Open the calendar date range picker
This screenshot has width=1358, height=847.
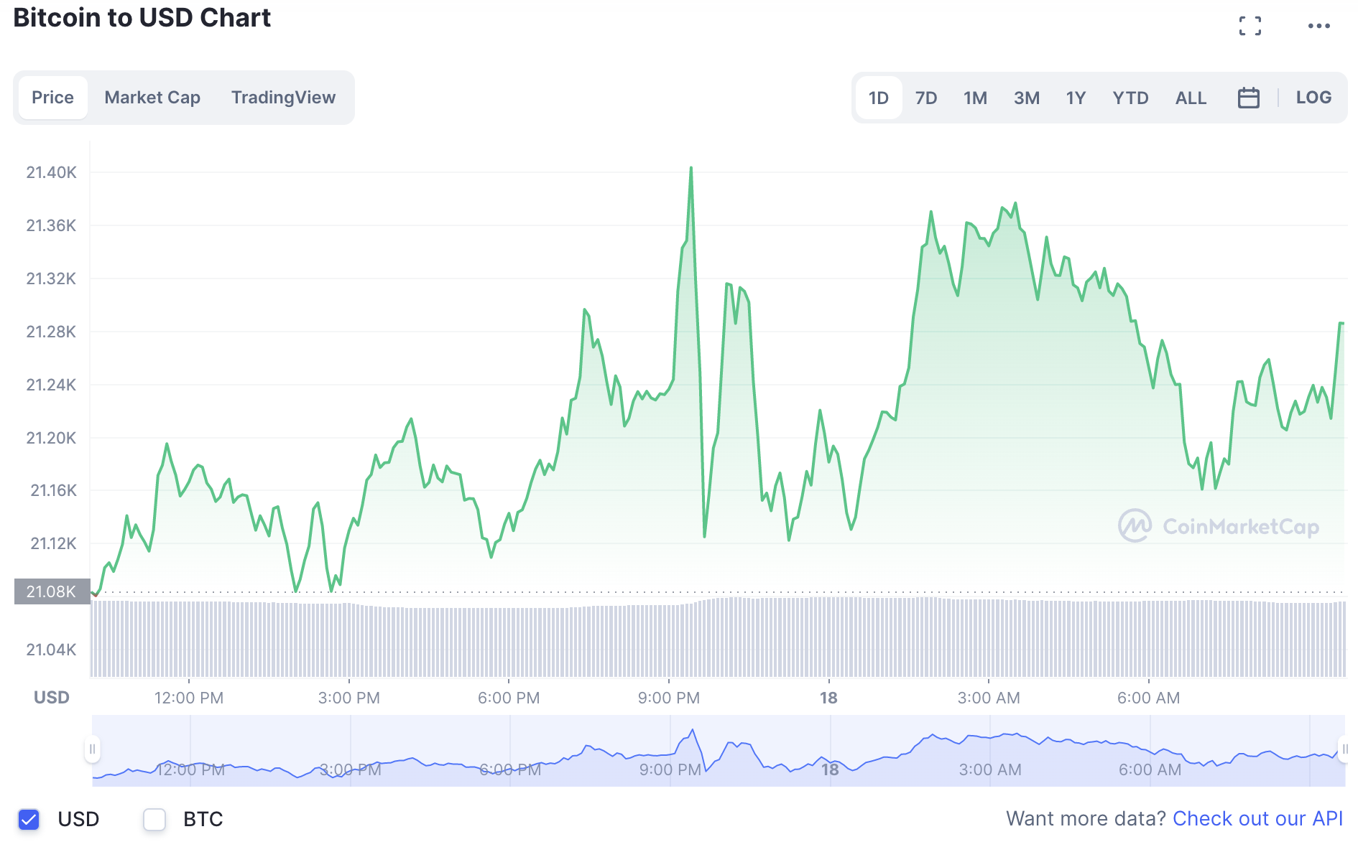1249,98
